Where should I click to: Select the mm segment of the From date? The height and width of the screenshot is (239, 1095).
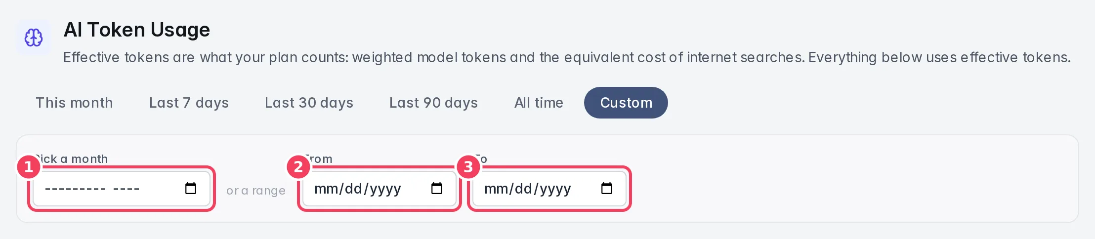(x=325, y=189)
